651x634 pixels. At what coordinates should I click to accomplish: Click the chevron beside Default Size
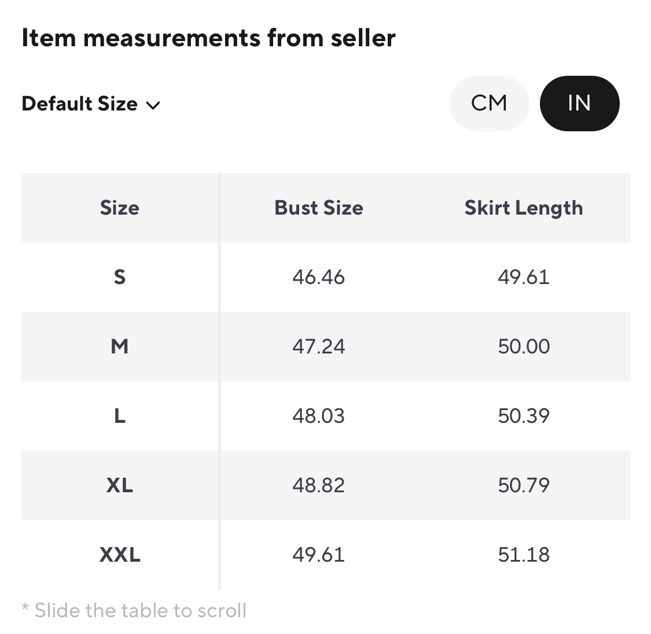[153, 105]
